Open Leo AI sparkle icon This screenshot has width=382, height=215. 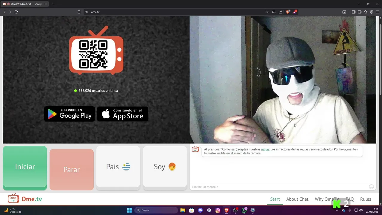tap(366, 12)
